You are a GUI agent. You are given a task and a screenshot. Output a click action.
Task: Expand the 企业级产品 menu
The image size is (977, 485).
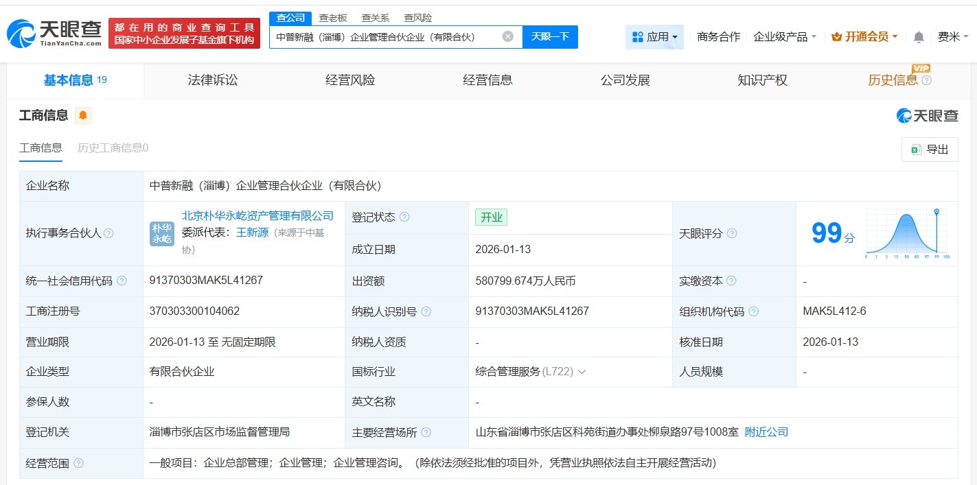[785, 37]
